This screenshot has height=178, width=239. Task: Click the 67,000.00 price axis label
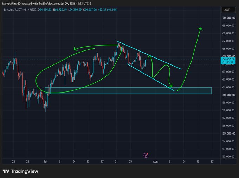pos(228,41)
